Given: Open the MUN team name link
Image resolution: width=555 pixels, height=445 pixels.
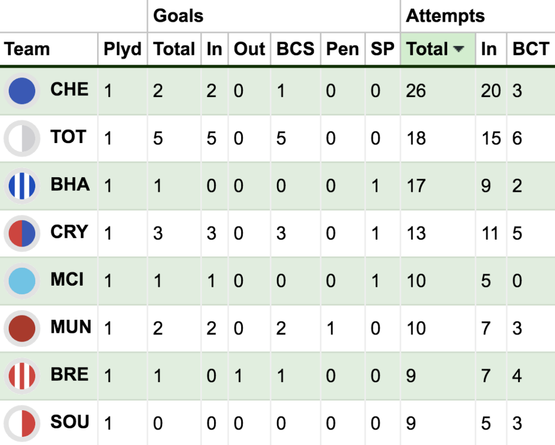Looking at the screenshot, I should click(x=70, y=327).
